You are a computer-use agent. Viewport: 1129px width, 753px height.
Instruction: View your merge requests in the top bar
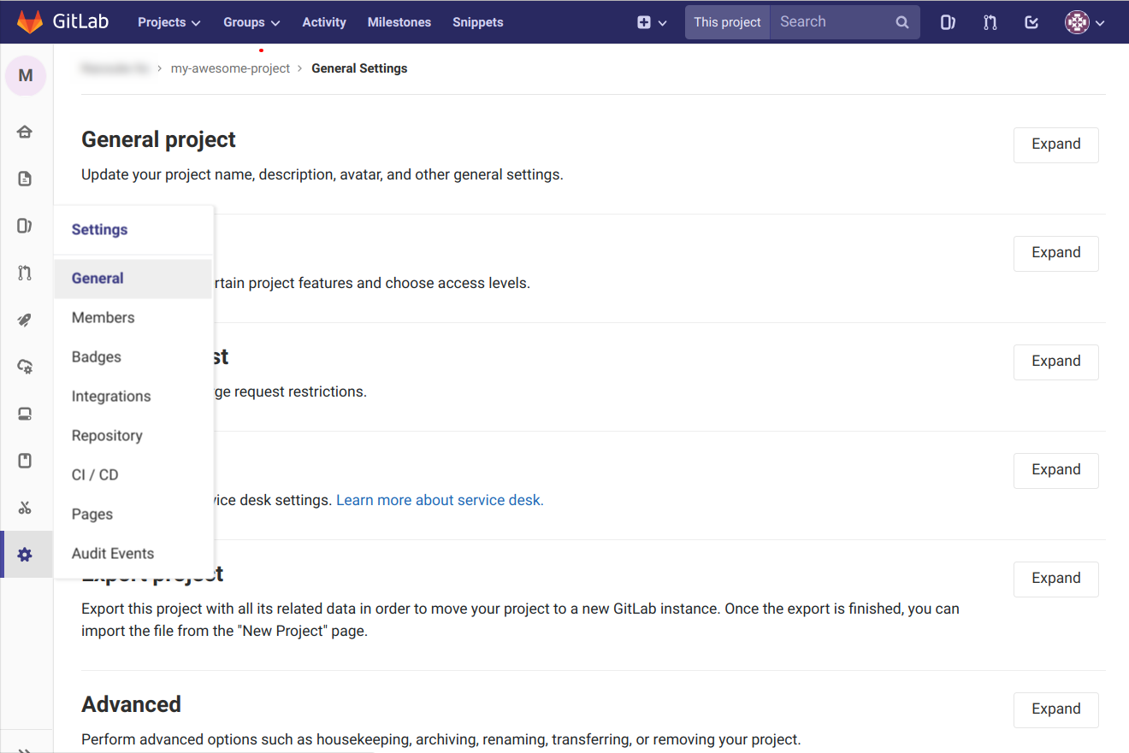click(990, 21)
